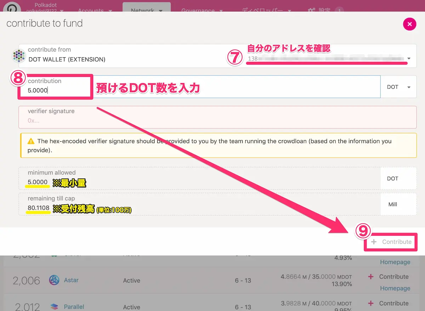Open the DOT unit dropdown beside contribution

[398, 87]
